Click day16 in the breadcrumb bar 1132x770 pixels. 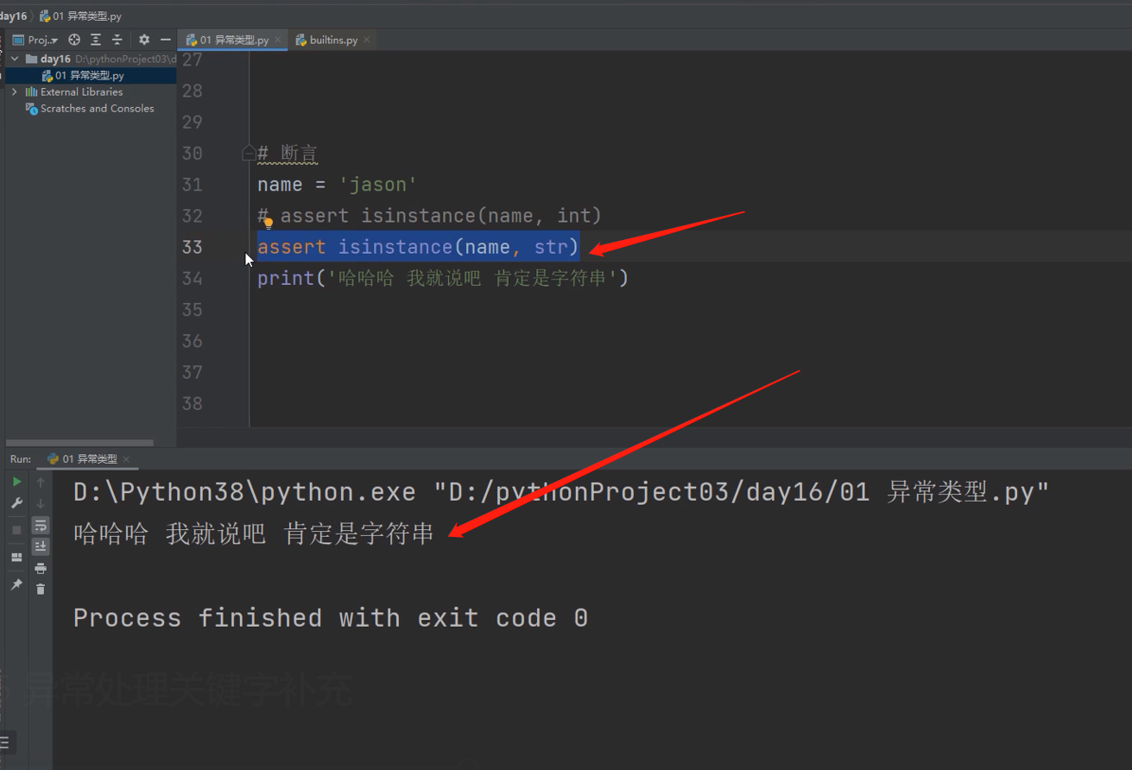coord(14,16)
